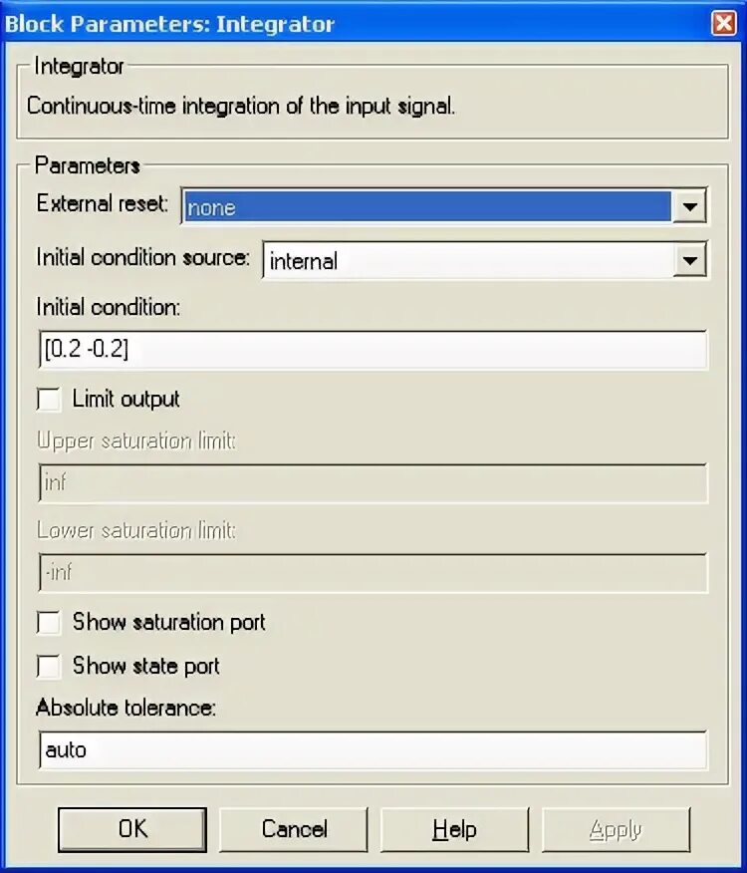
Task: Close the Block Parameters dialog with X
Action: [x=724, y=23]
